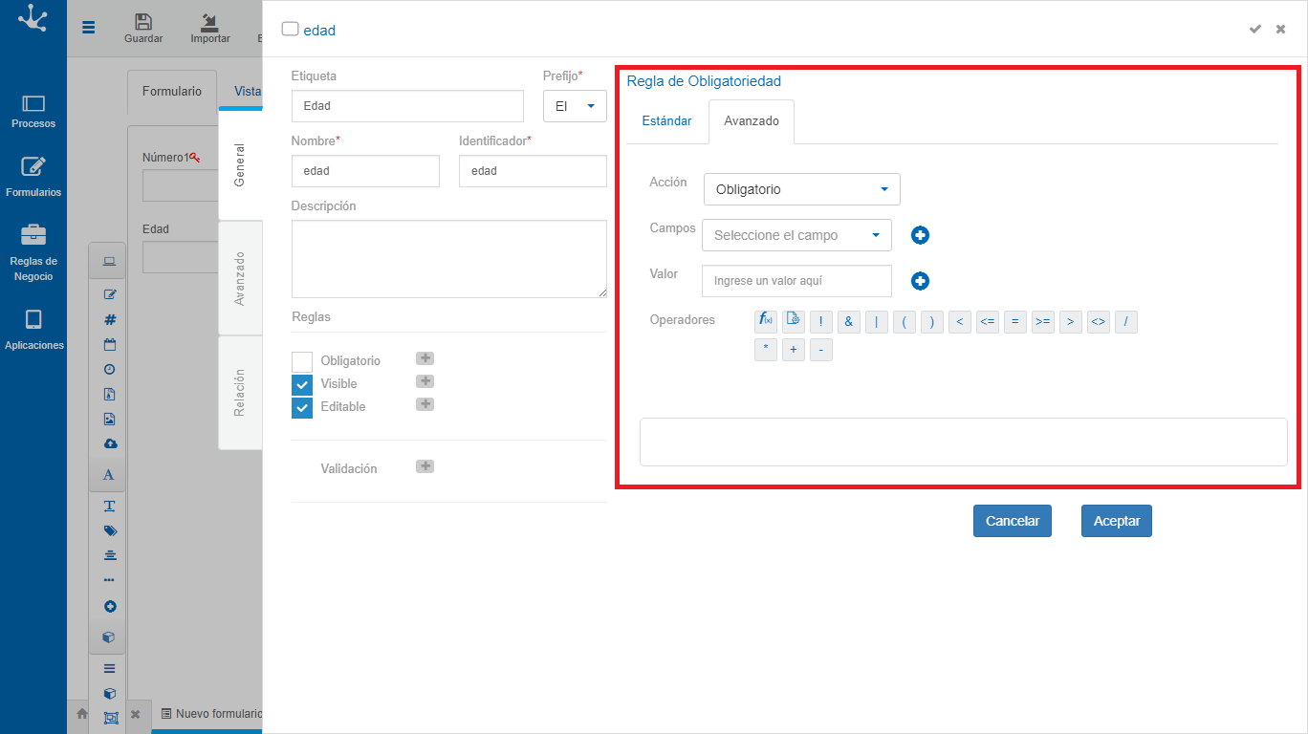Confirm field properties with the checkmark icon
Image resolution: width=1308 pixels, height=734 pixels.
[1255, 29]
